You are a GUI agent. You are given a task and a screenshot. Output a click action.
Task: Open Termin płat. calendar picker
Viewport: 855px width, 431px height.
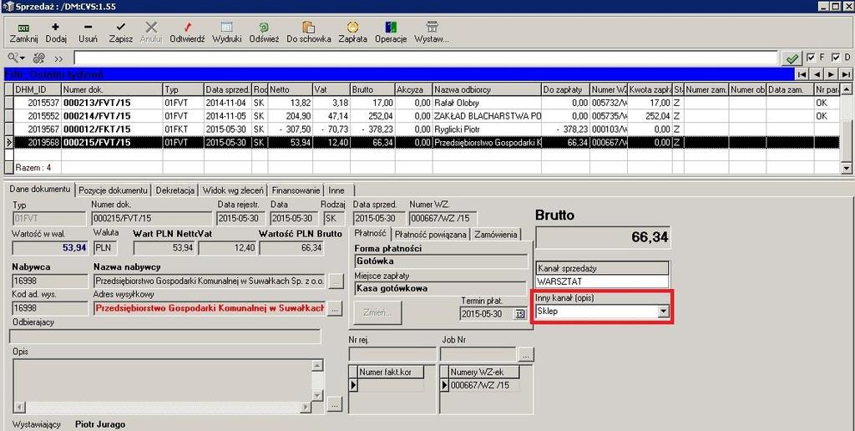tap(519, 314)
